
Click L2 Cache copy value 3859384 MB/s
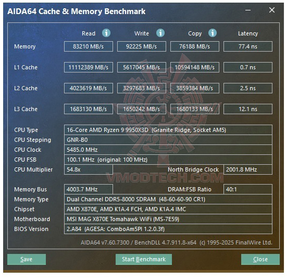(x=195, y=88)
